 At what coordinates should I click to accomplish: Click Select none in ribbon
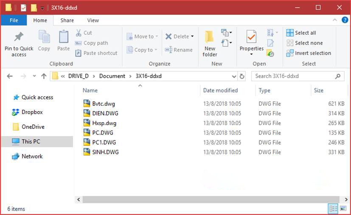(x=304, y=43)
